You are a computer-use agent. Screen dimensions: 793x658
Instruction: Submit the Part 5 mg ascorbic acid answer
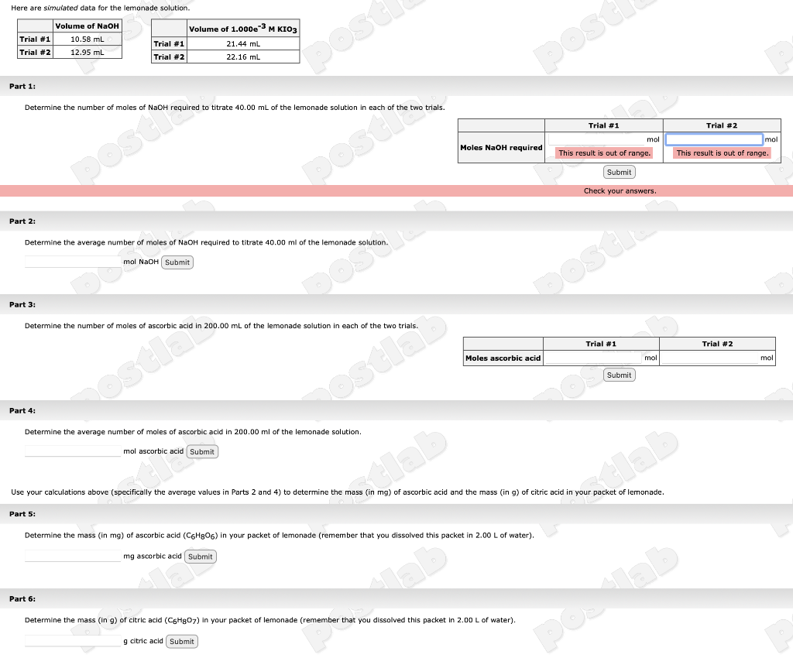click(x=201, y=557)
